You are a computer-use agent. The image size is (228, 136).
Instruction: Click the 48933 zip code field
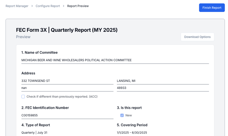(x=163, y=88)
